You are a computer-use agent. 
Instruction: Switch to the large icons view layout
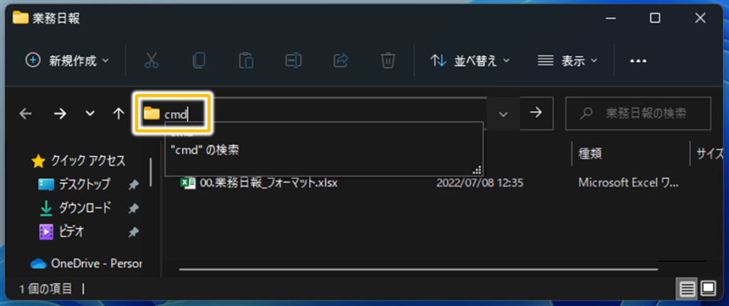click(708, 289)
